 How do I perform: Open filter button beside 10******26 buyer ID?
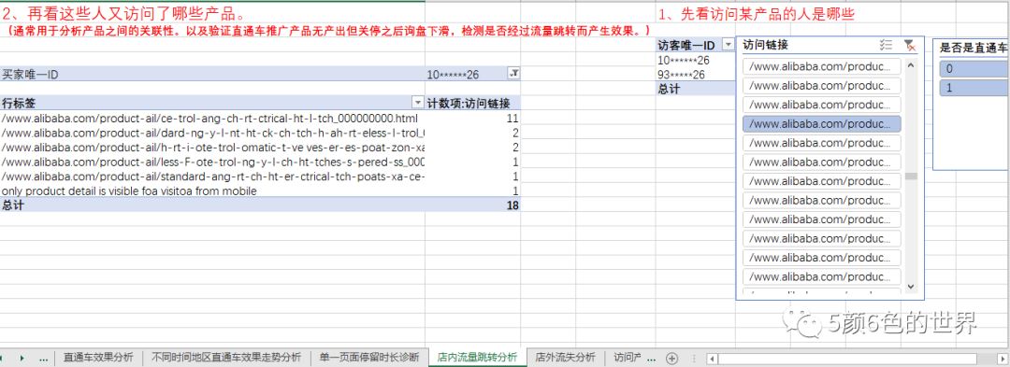513,74
